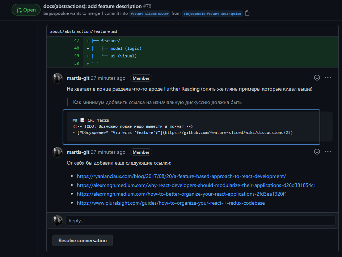Screen dimensions: 342x257
Task: Click diff line number 48
Action: coord(77,48)
